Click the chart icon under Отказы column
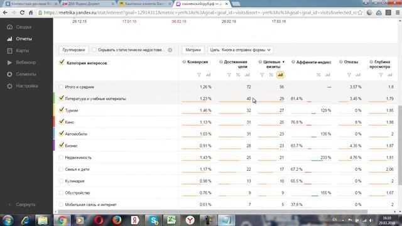The image size is (402, 226). pyautogui.click(x=358, y=75)
